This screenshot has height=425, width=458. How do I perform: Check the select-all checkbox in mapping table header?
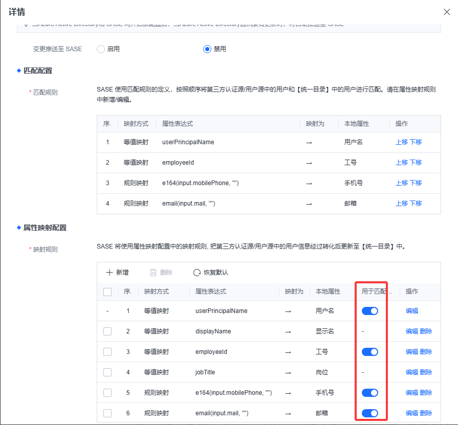107,292
